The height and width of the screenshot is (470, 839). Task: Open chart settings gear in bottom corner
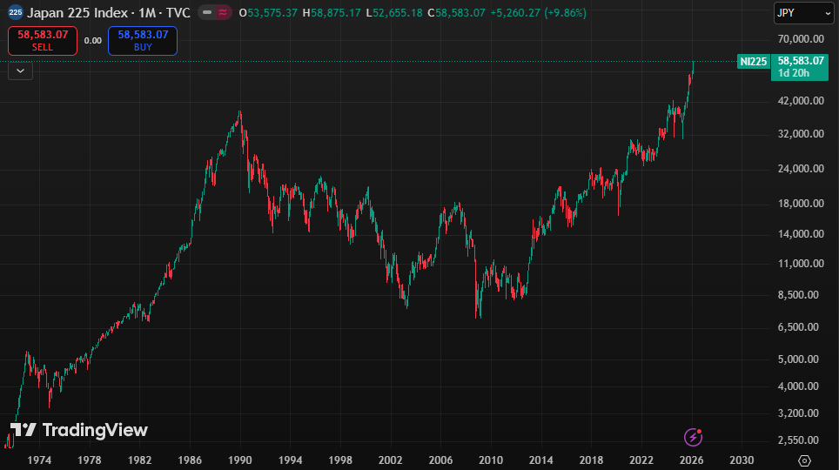tap(804, 460)
